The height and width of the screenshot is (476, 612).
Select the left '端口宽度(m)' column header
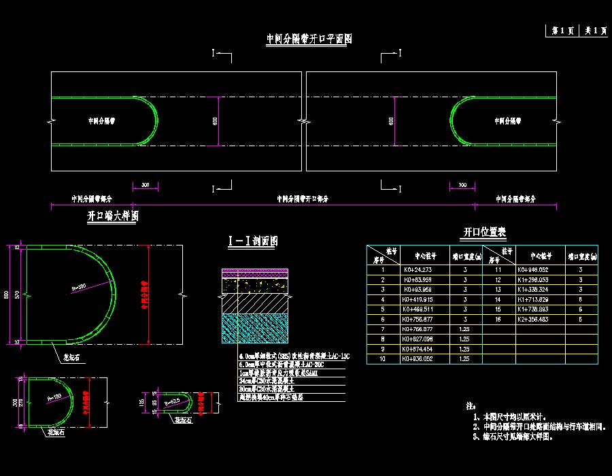point(467,256)
